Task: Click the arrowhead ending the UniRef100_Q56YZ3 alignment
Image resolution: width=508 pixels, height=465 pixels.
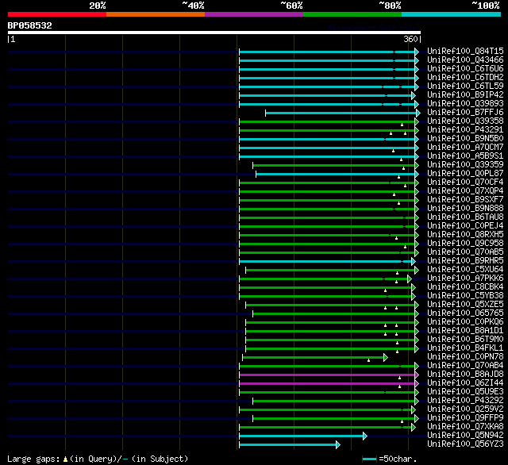Action: pos(338,445)
